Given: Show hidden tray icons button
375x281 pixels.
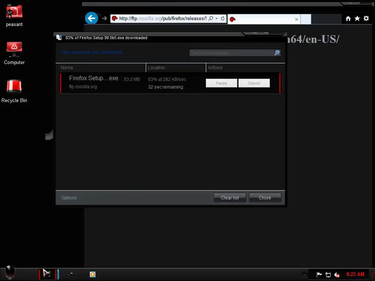Looking at the screenshot, I should tap(304, 274).
